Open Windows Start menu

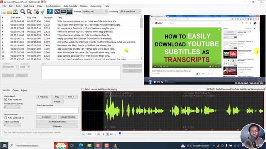(4, 145)
